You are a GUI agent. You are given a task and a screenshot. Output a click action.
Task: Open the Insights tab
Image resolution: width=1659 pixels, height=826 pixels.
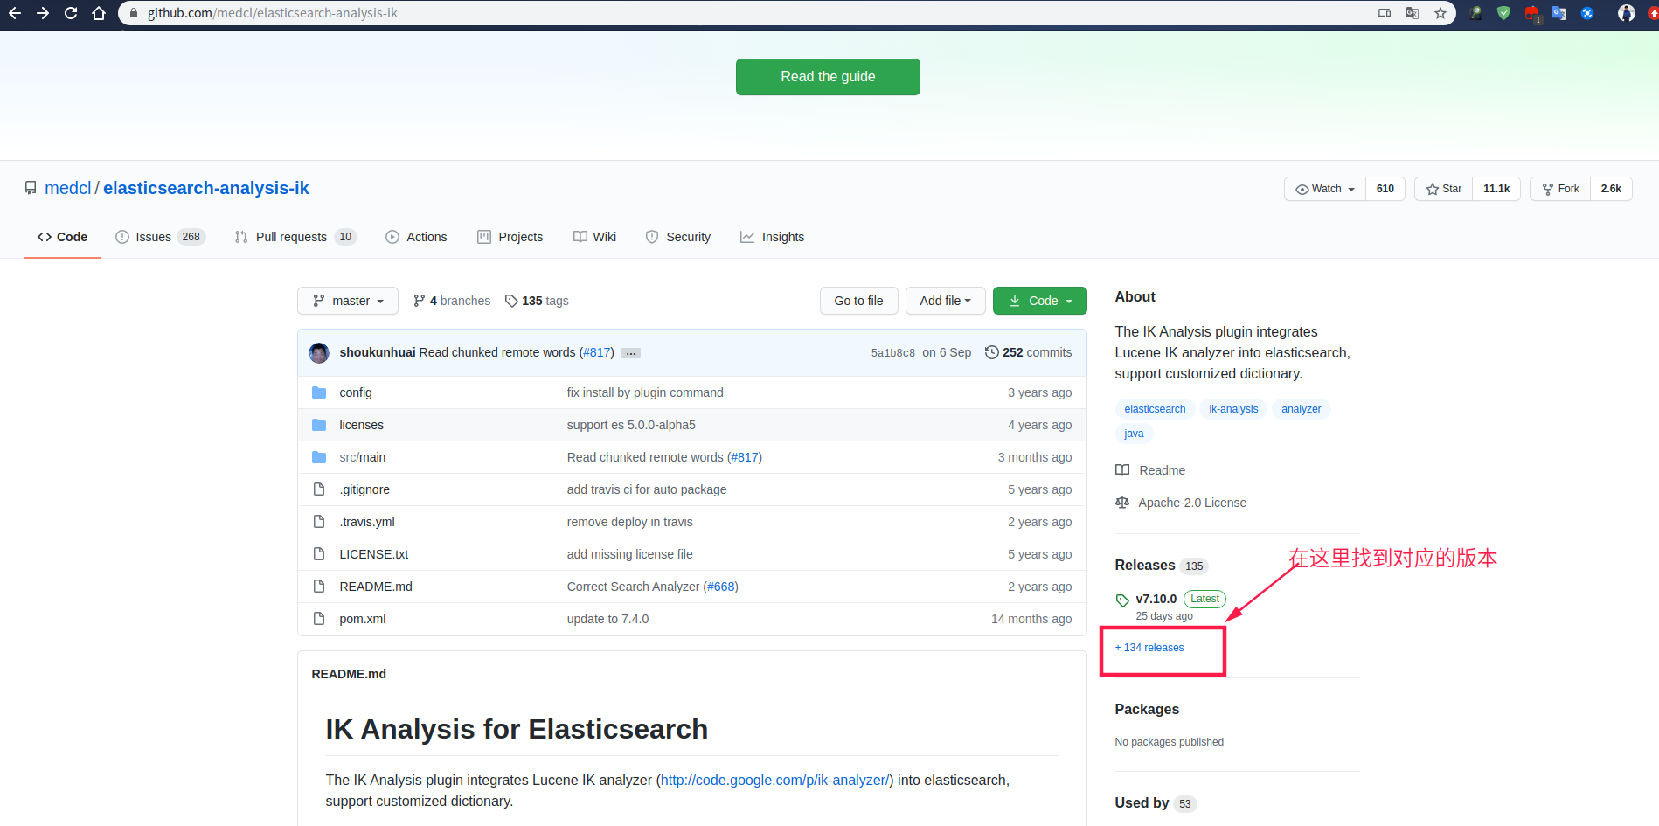(772, 237)
